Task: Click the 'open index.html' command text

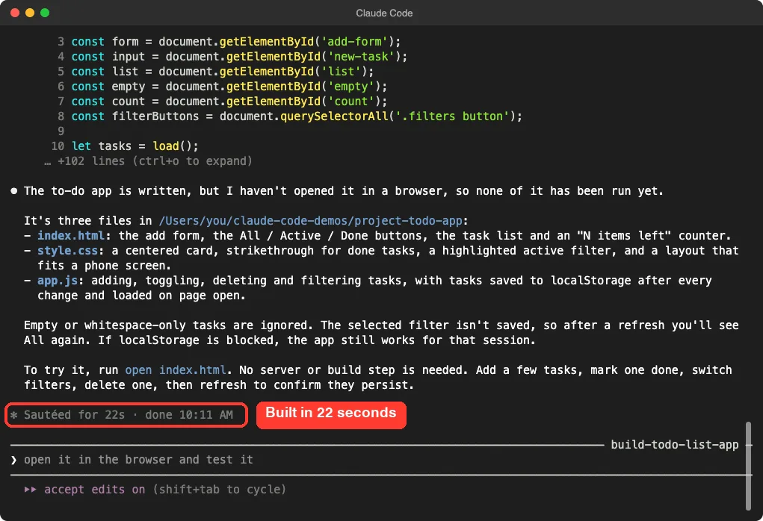Action: click(175, 370)
